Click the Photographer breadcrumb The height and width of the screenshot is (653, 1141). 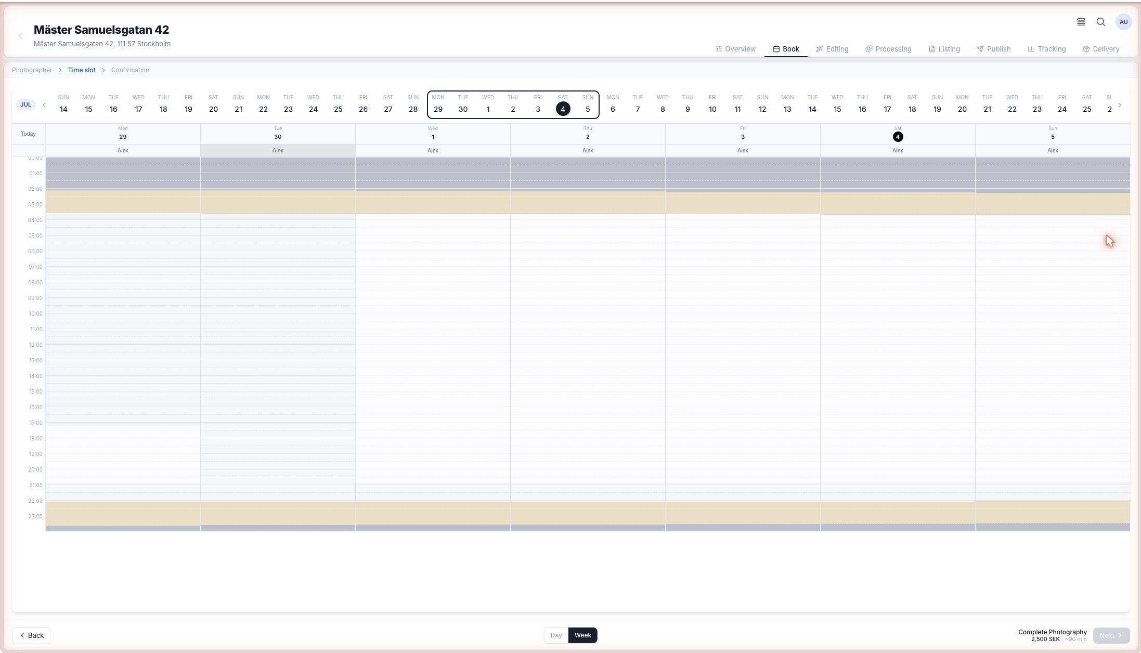coord(32,70)
